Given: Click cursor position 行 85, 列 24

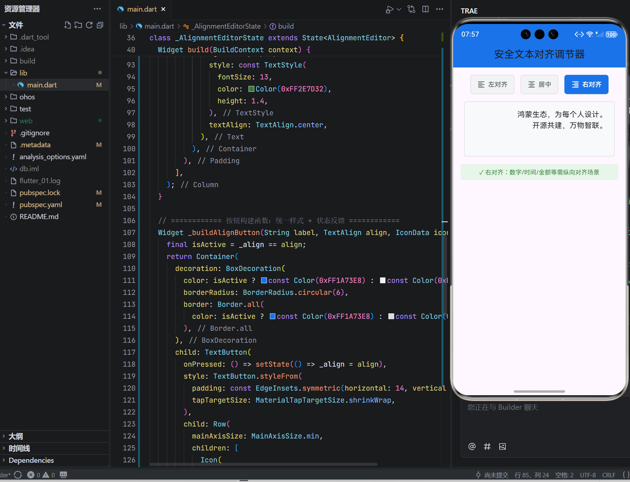Looking at the screenshot, I should tap(531, 475).
